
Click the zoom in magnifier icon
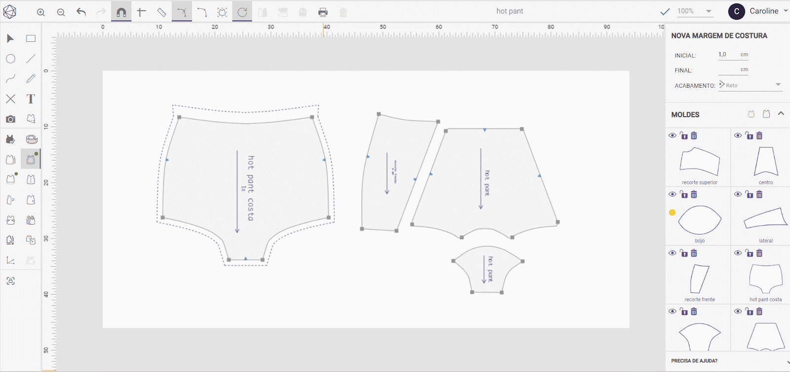[41, 12]
